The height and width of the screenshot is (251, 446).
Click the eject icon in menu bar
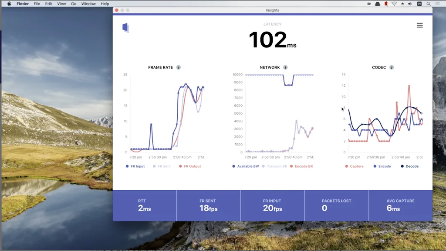pos(402,3)
